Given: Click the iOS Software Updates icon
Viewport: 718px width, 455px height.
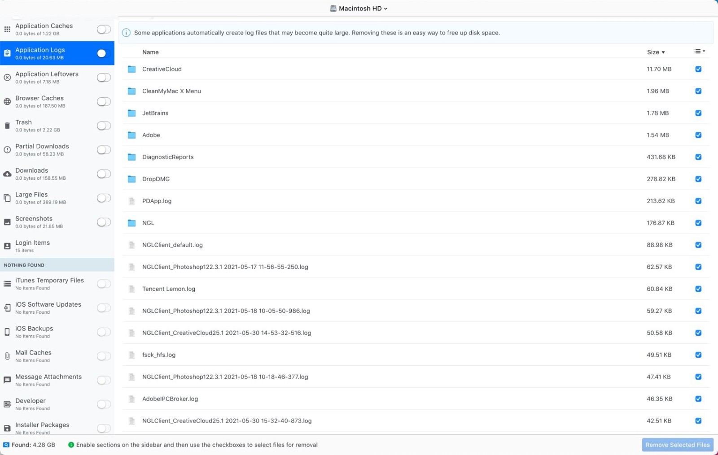Looking at the screenshot, I should point(7,308).
